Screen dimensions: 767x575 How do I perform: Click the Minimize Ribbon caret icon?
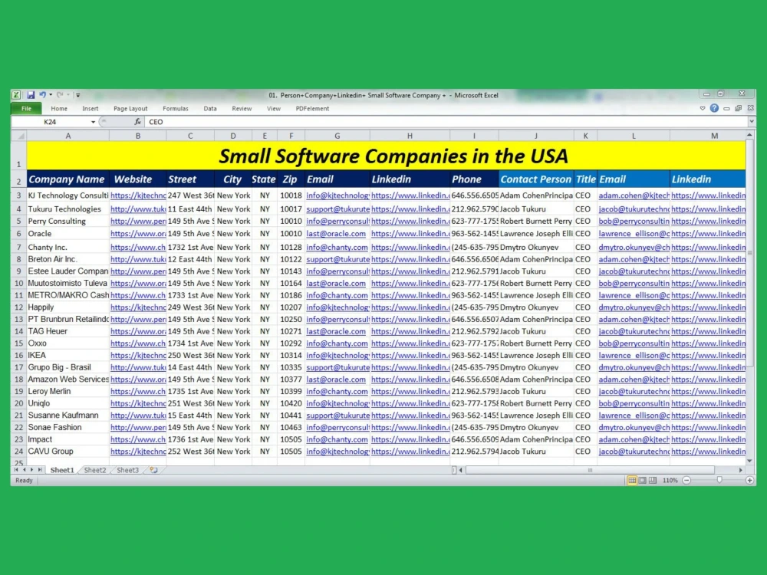coord(703,109)
